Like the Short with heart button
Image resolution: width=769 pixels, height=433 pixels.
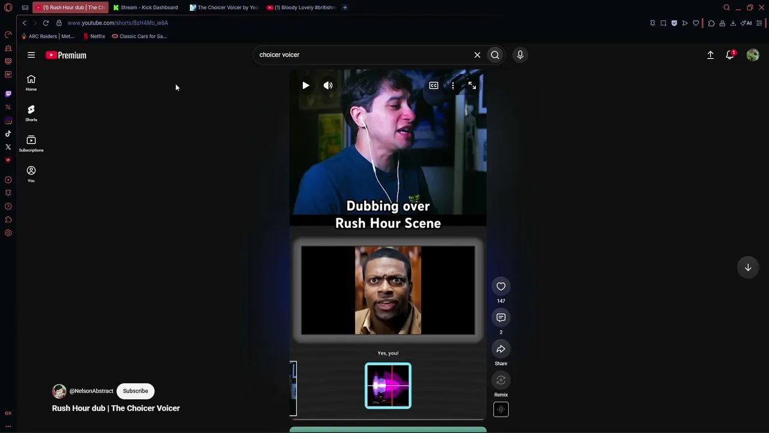tap(501, 286)
